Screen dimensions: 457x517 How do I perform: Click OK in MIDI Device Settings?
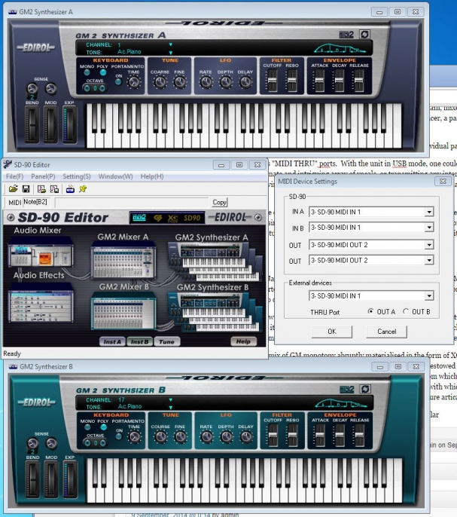pos(332,332)
